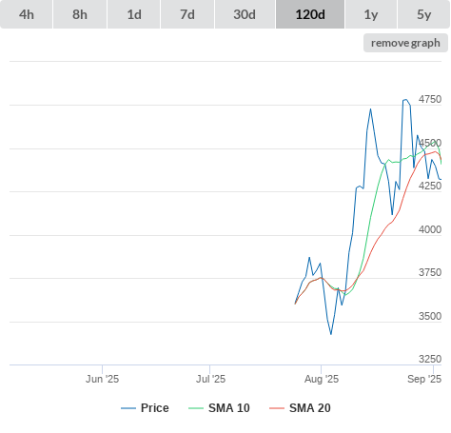Click the remove graph button
451x433 pixels.
coord(405,43)
